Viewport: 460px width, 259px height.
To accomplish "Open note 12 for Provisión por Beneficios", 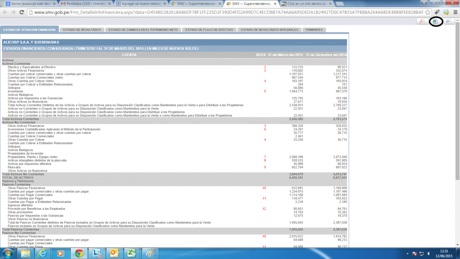I will [264, 209].
